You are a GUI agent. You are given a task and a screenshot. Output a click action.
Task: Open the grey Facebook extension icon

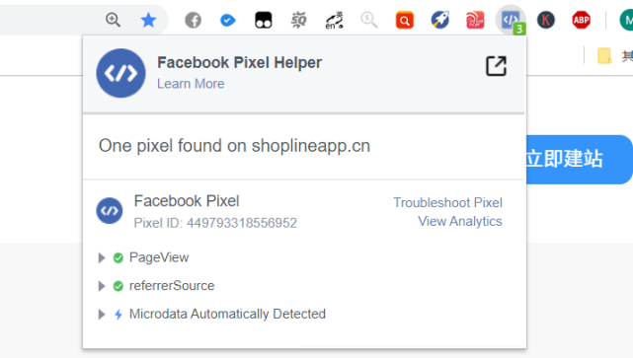tap(193, 20)
